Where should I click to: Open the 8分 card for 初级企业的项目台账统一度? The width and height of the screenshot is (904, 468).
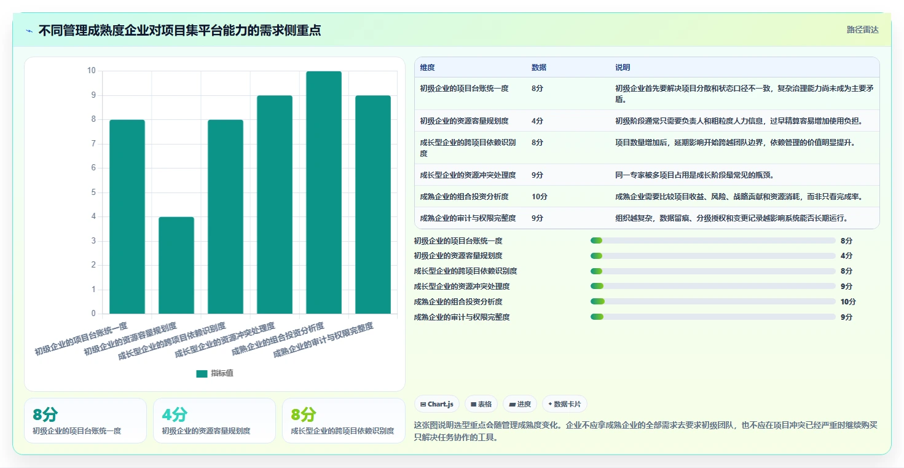pyautogui.click(x=85, y=421)
